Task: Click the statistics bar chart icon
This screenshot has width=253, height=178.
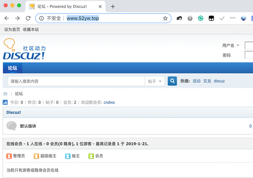Action: click(5, 102)
